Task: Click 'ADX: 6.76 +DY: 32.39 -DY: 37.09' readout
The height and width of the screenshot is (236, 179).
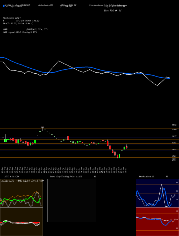Action: pos(23,181)
